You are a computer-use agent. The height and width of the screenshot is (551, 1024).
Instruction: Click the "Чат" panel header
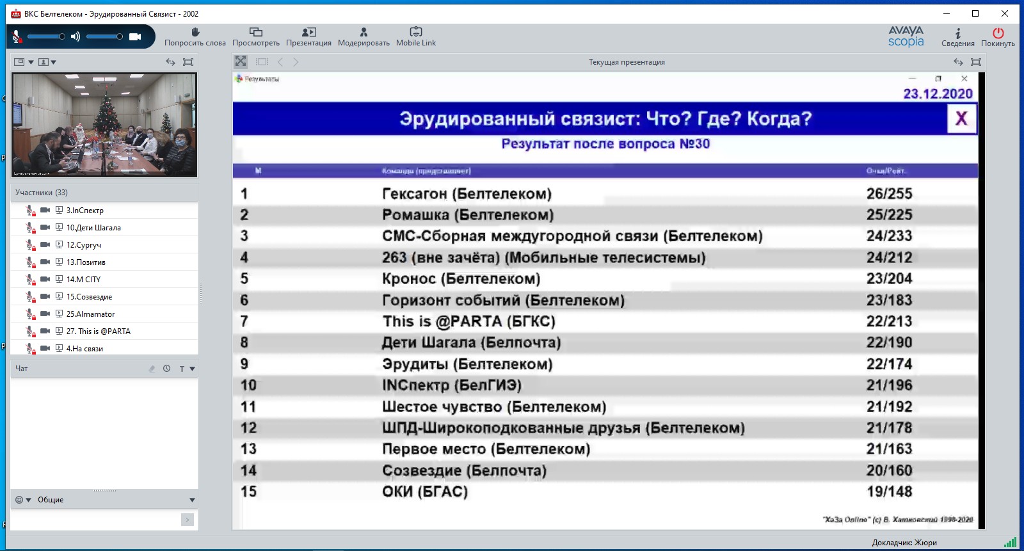pyautogui.click(x=104, y=369)
